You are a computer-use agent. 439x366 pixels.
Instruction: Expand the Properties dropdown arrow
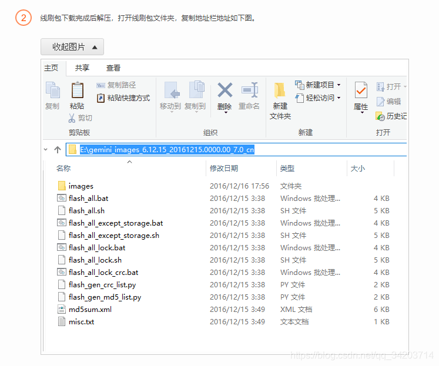tap(362, 112)
